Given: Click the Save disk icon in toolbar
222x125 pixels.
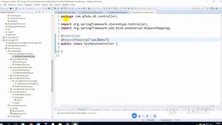Looking at the screenshot, I should pos(5,8).
